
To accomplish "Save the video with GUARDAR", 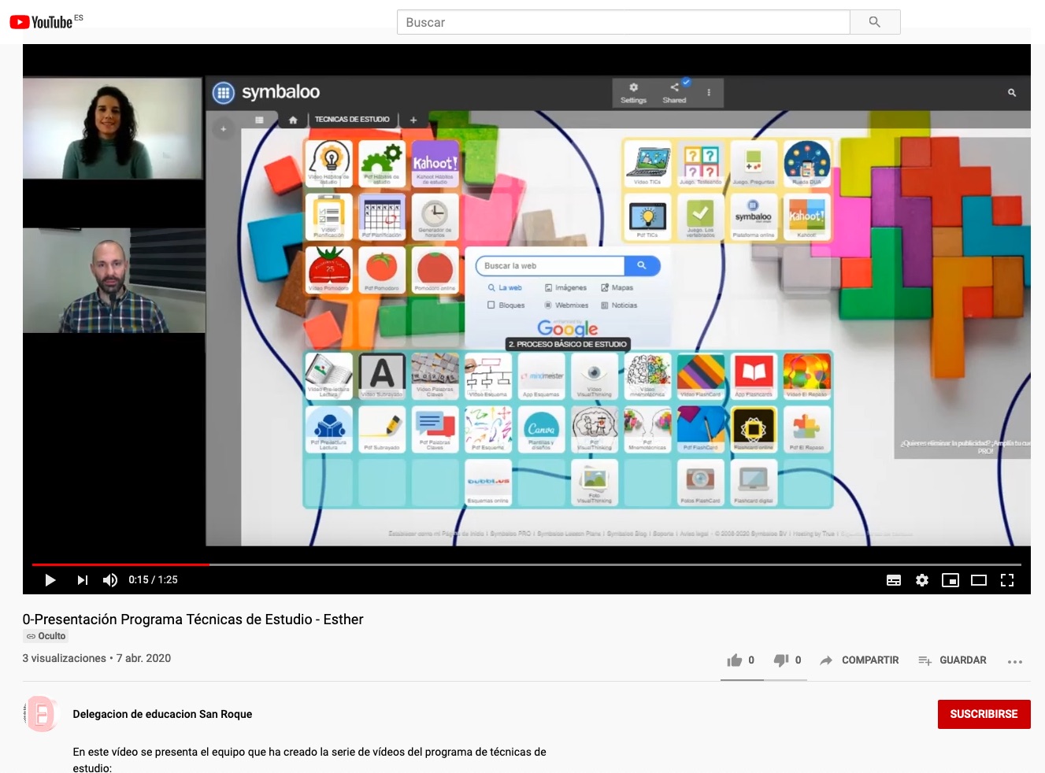I will [x=952, y=660].
